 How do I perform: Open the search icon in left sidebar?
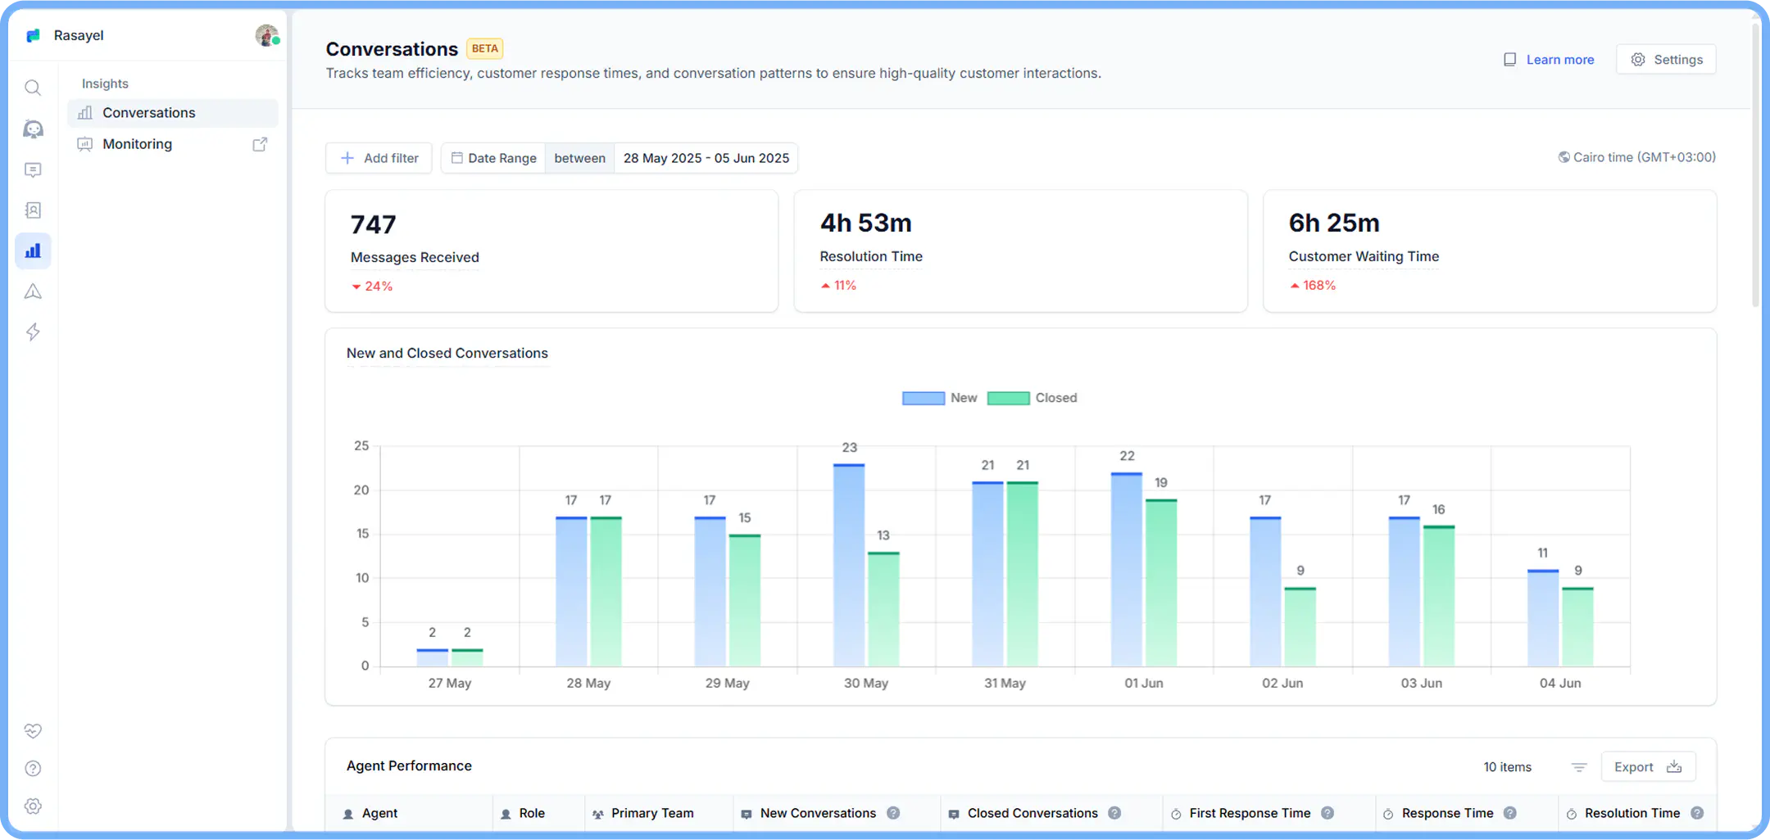(x=33, y=88)
